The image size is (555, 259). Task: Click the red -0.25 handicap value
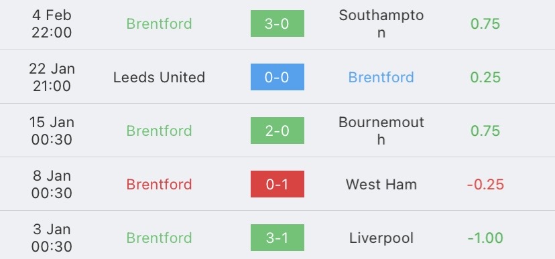click(x=485, y=185)
